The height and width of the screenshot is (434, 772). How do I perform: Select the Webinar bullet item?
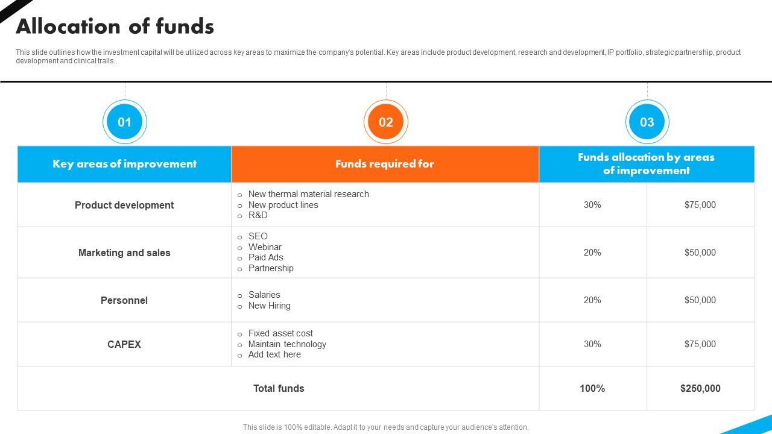[x=265, y=247]
